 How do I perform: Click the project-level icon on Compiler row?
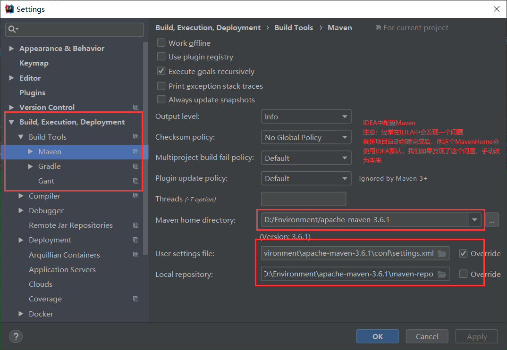point(136,196)
